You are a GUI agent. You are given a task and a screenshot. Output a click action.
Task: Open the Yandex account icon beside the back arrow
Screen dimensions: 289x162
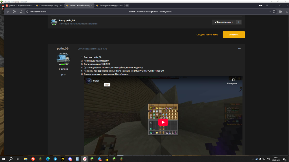click(x=14, y=12)
